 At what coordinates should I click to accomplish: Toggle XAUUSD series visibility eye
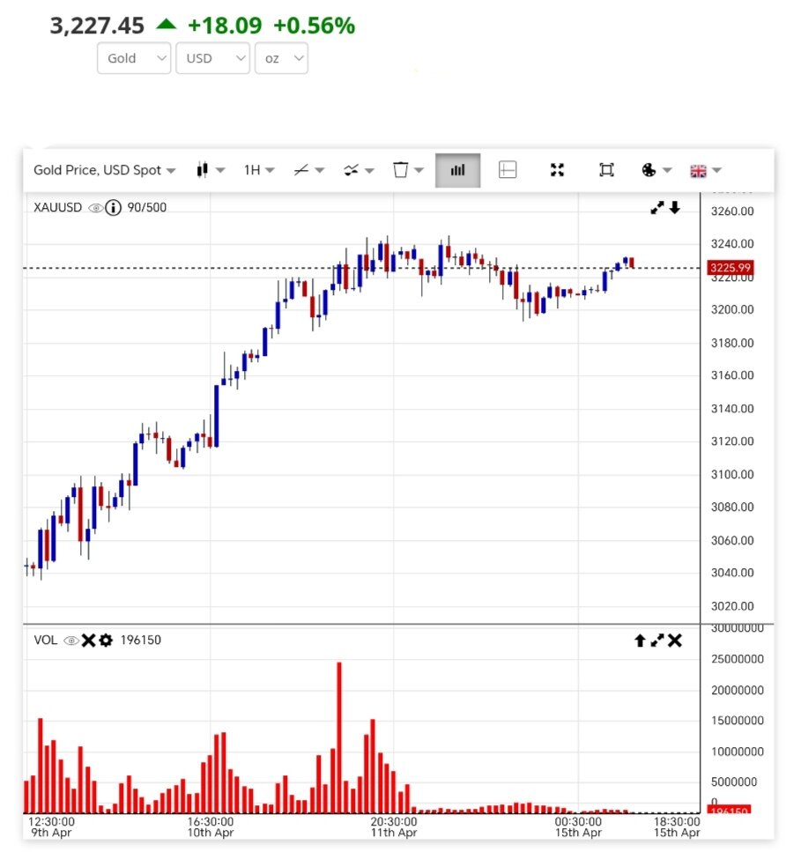click(x=95, y=208)
